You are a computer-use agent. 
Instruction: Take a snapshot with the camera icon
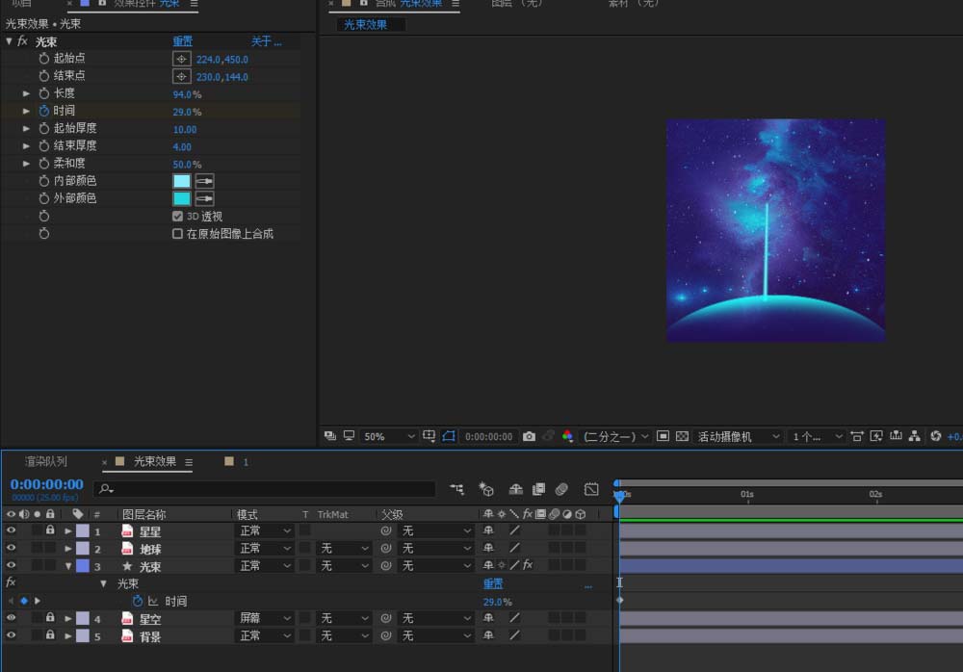[529, 436]
